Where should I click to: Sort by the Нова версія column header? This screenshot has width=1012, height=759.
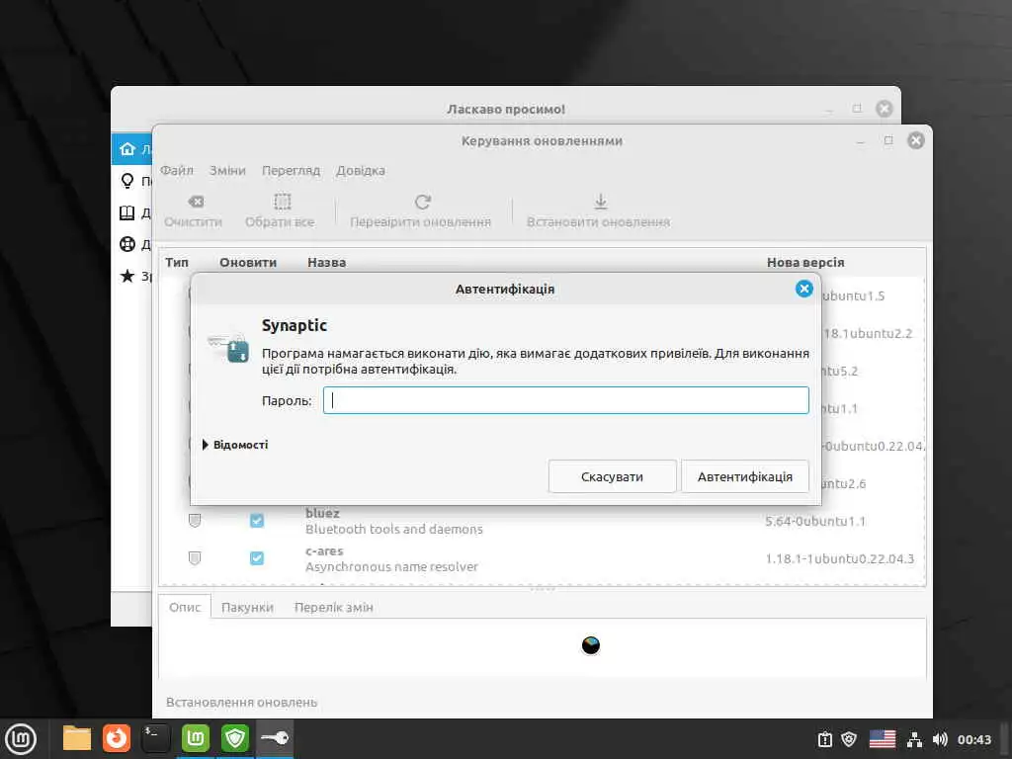coord(805,262)
